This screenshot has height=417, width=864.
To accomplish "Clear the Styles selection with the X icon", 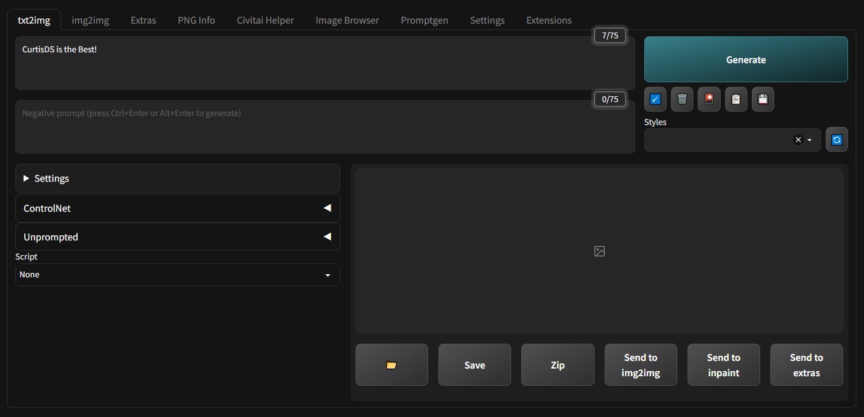I will pos(798,140).
